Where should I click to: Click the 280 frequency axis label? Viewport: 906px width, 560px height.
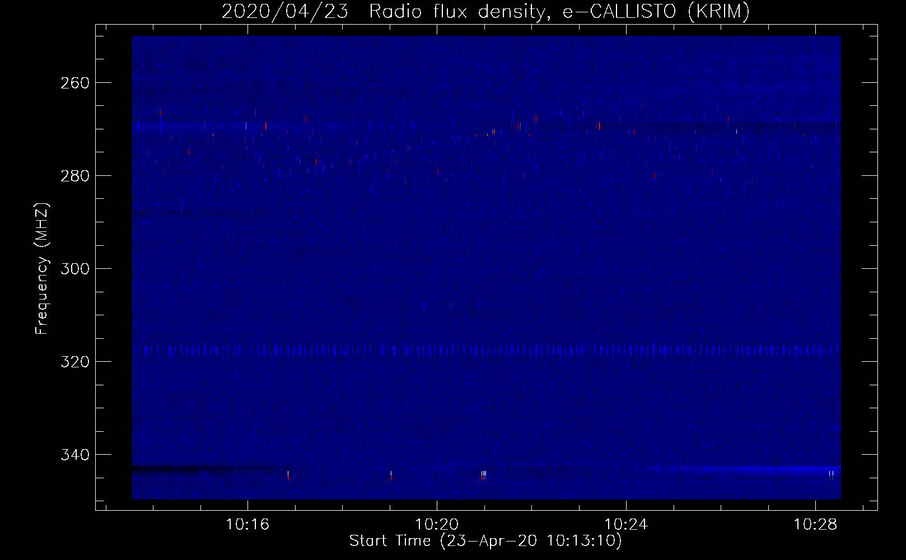tap(74, 176)
